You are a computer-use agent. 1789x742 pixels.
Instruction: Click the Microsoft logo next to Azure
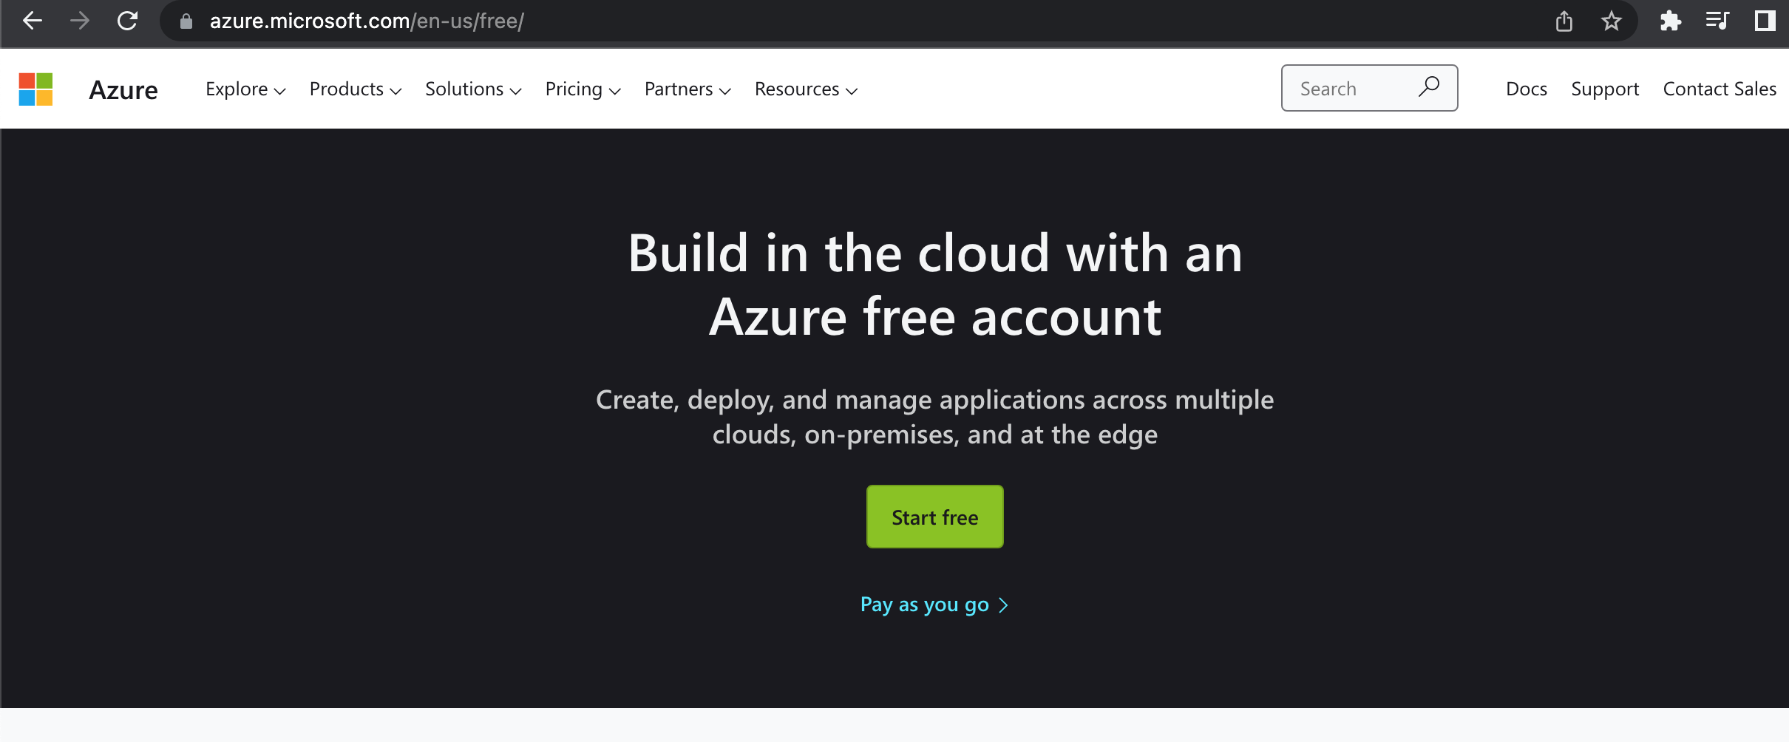tap(35, 89)
